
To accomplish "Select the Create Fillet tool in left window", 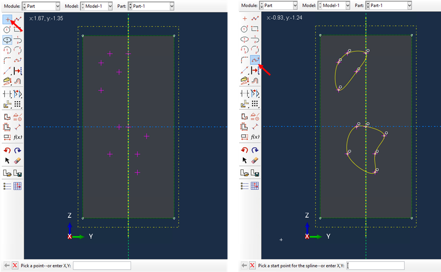I will coord(7,60).
